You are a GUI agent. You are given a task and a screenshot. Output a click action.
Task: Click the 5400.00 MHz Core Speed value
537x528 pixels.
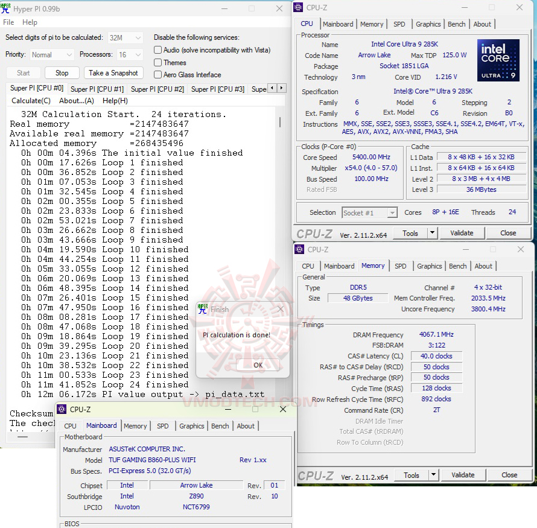[x=371, y=157]
